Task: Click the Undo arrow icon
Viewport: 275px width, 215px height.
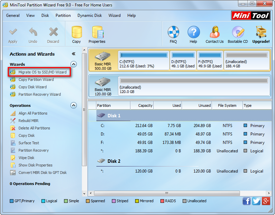Action: pyautogui.click(x=33, y=32)
